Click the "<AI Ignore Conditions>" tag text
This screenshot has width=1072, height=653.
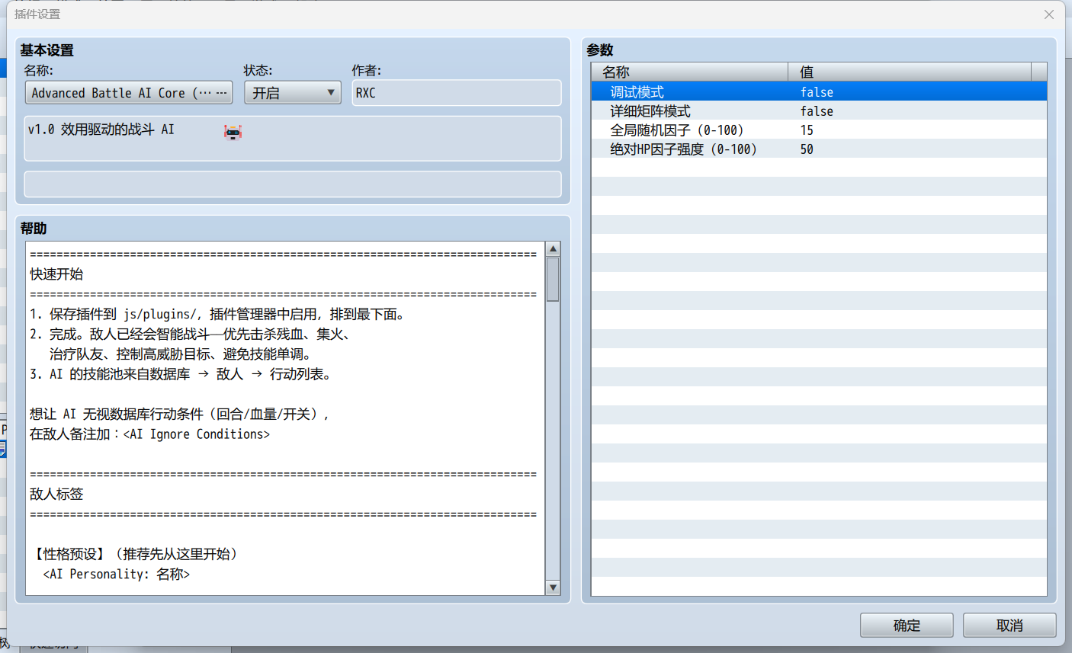[197, 434]
